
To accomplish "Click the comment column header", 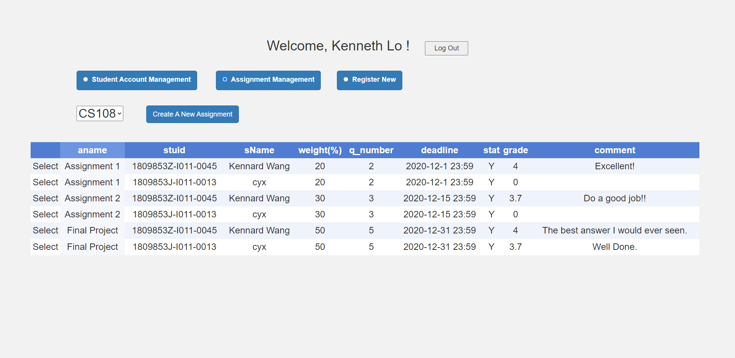I will pyautogui.click(x=615, y=150).
